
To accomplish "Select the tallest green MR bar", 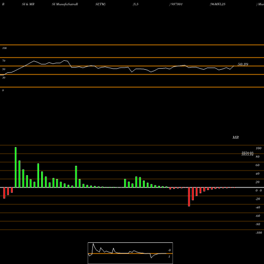I will 16,167.
